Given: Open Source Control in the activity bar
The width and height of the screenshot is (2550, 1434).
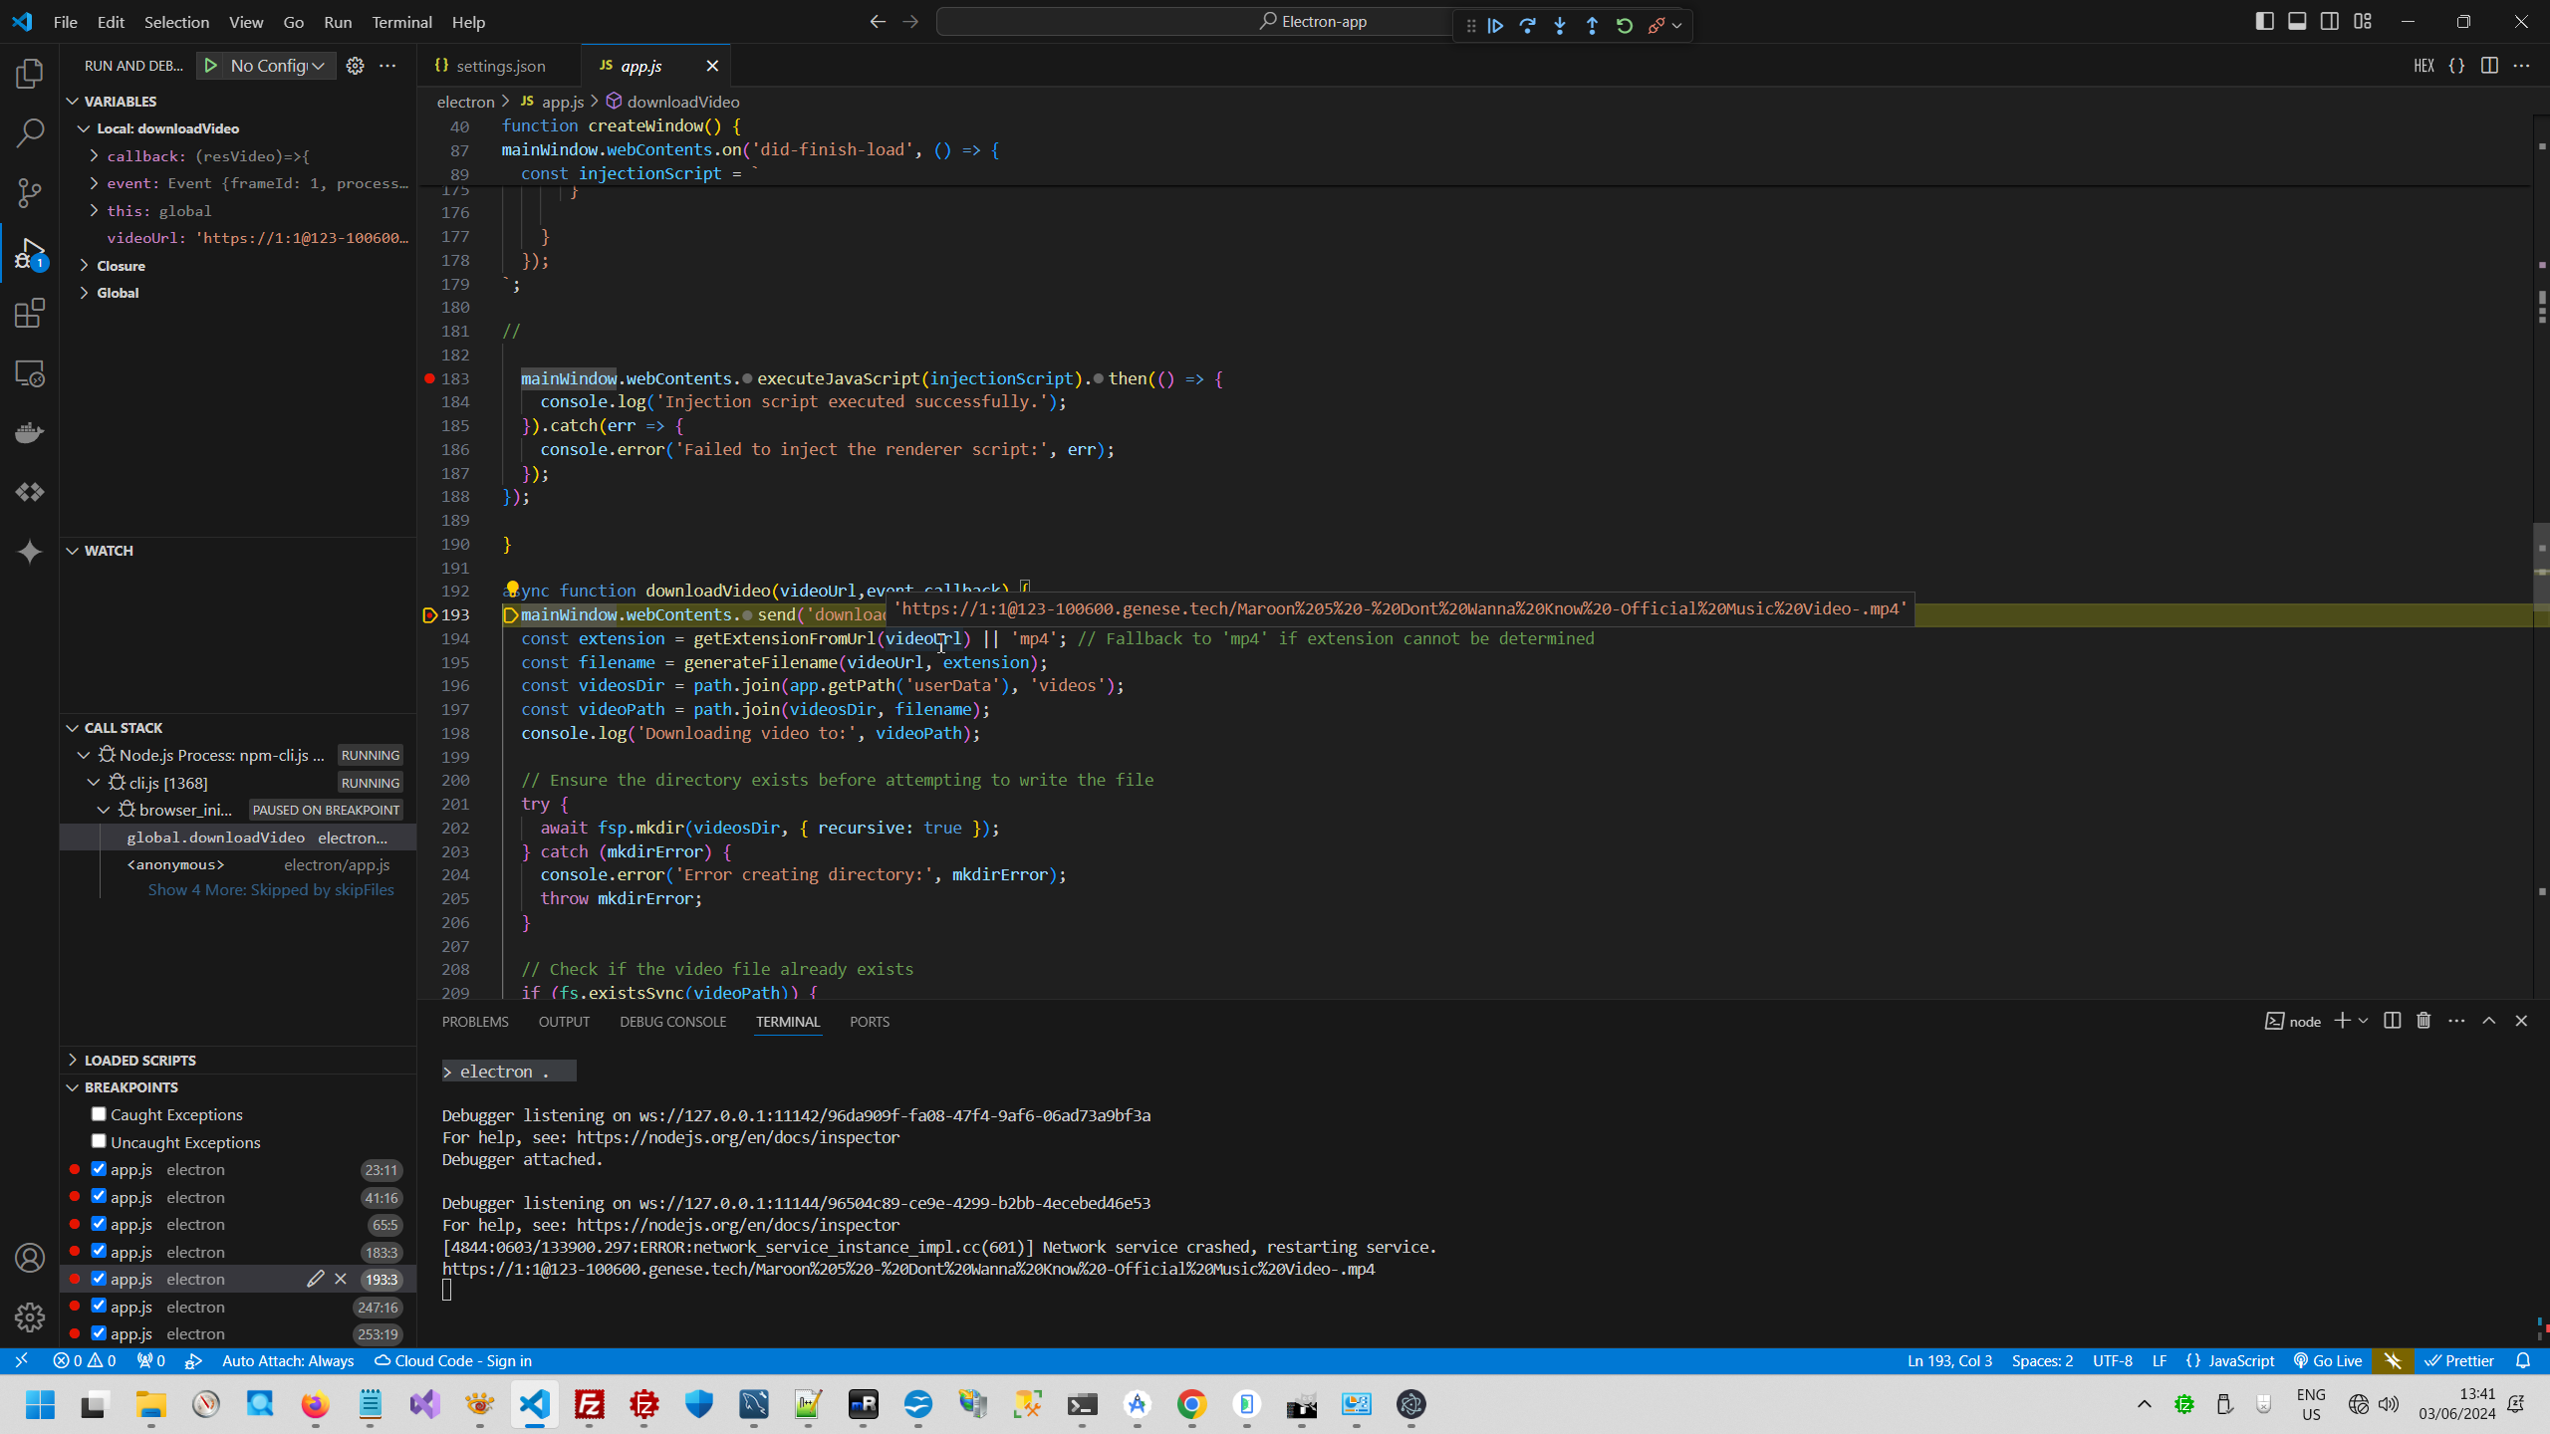Looking at the screenshot, I should coord(30,193).
